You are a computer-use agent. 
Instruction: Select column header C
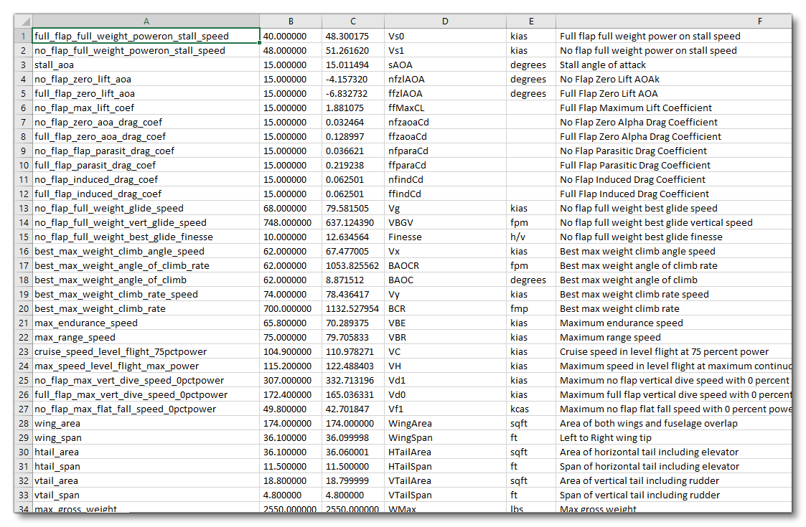coord(354,21)
